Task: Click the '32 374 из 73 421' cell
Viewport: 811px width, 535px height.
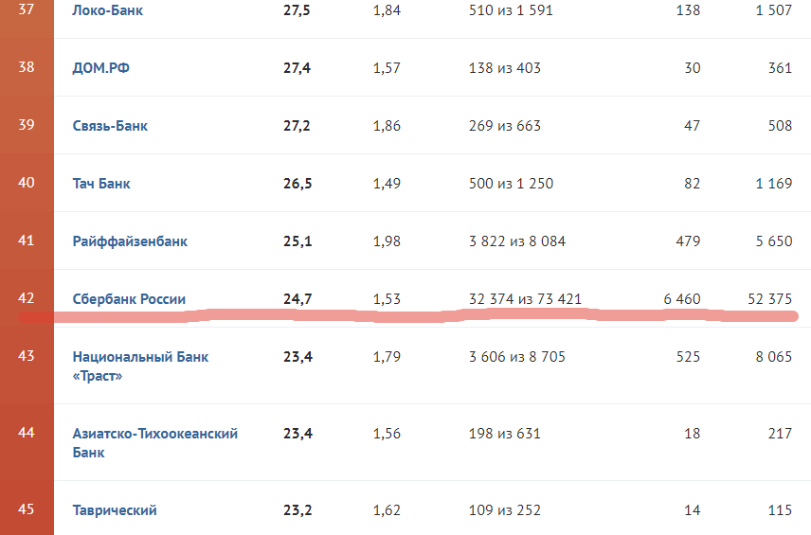Action: 525,299
